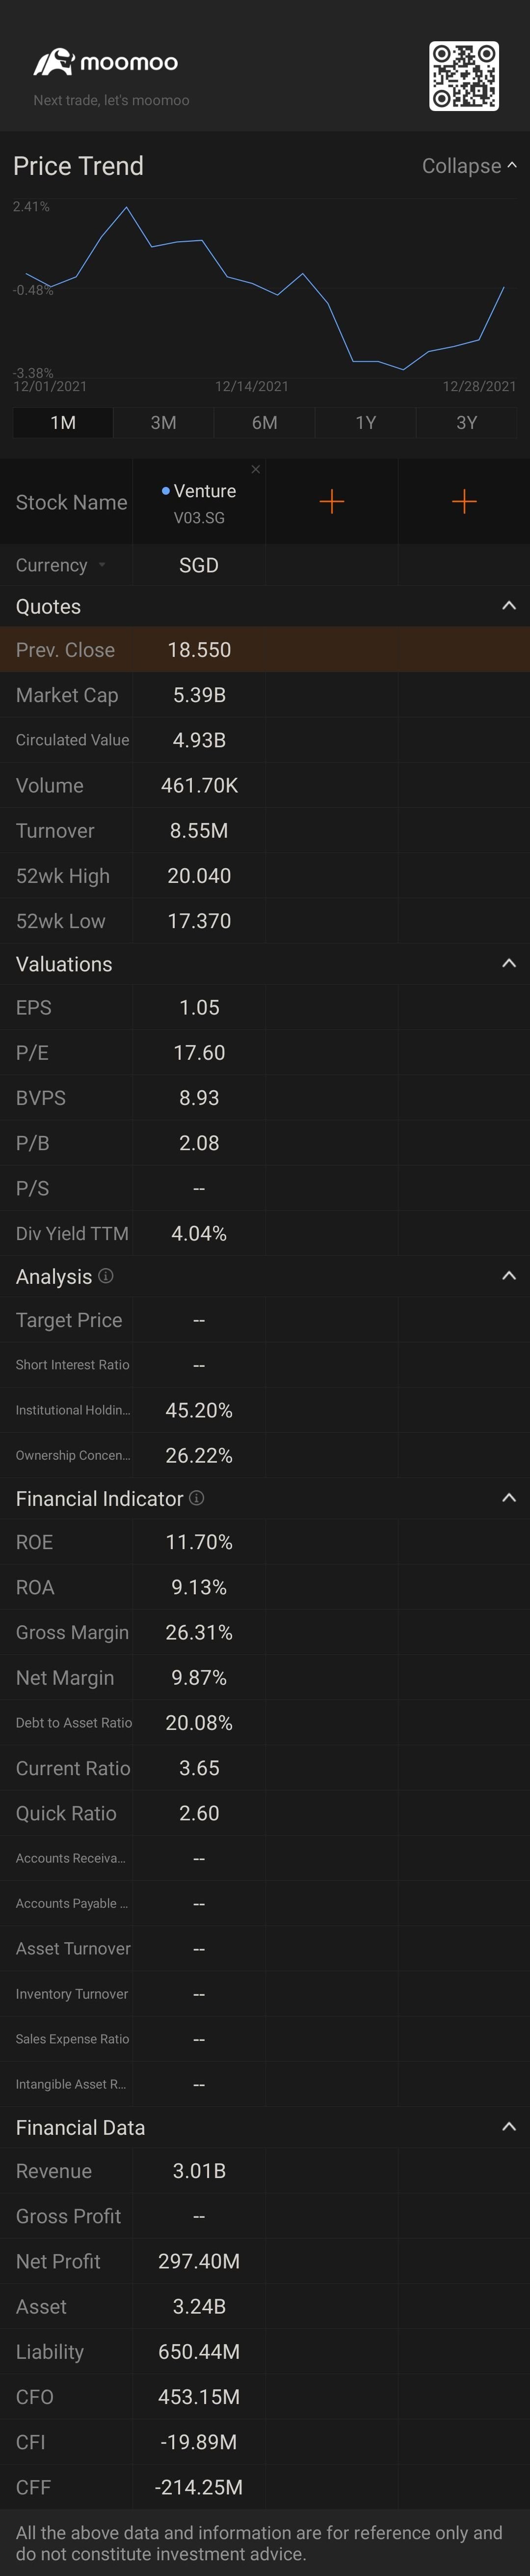Click the info icon beside Analysis
This screenshot has height=2576, width=530.
(106, 1276)
